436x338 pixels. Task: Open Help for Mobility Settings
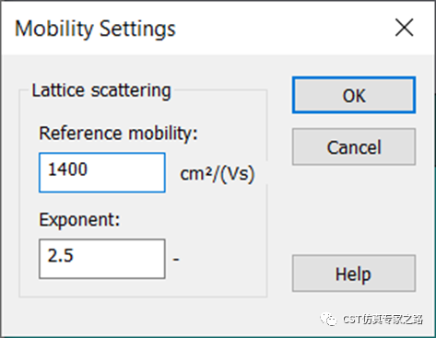point(354,274)
